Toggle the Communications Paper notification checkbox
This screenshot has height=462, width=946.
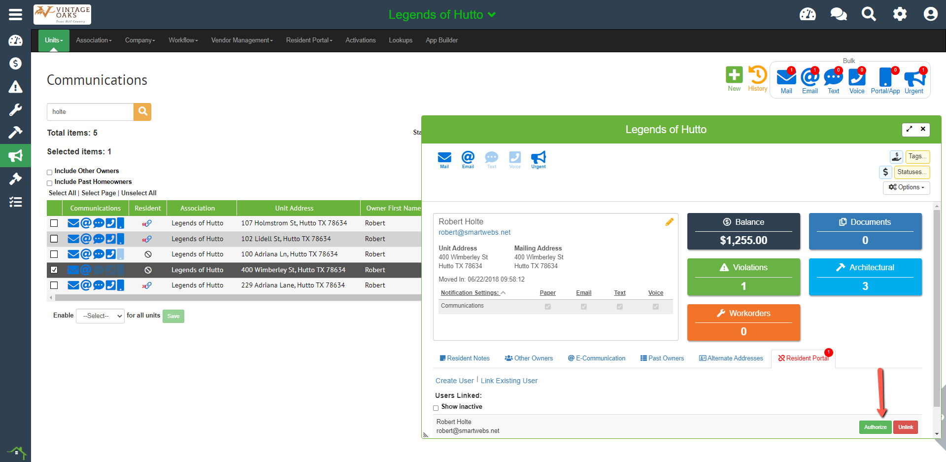pos(548,307)
